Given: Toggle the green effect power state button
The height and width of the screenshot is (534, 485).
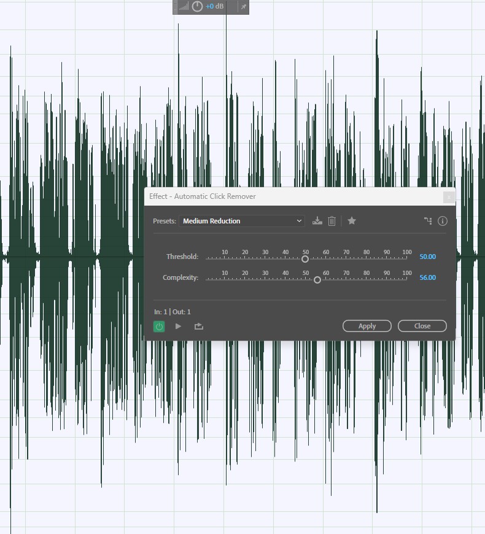Looking at the screenshot, I should tap(159, 327).
